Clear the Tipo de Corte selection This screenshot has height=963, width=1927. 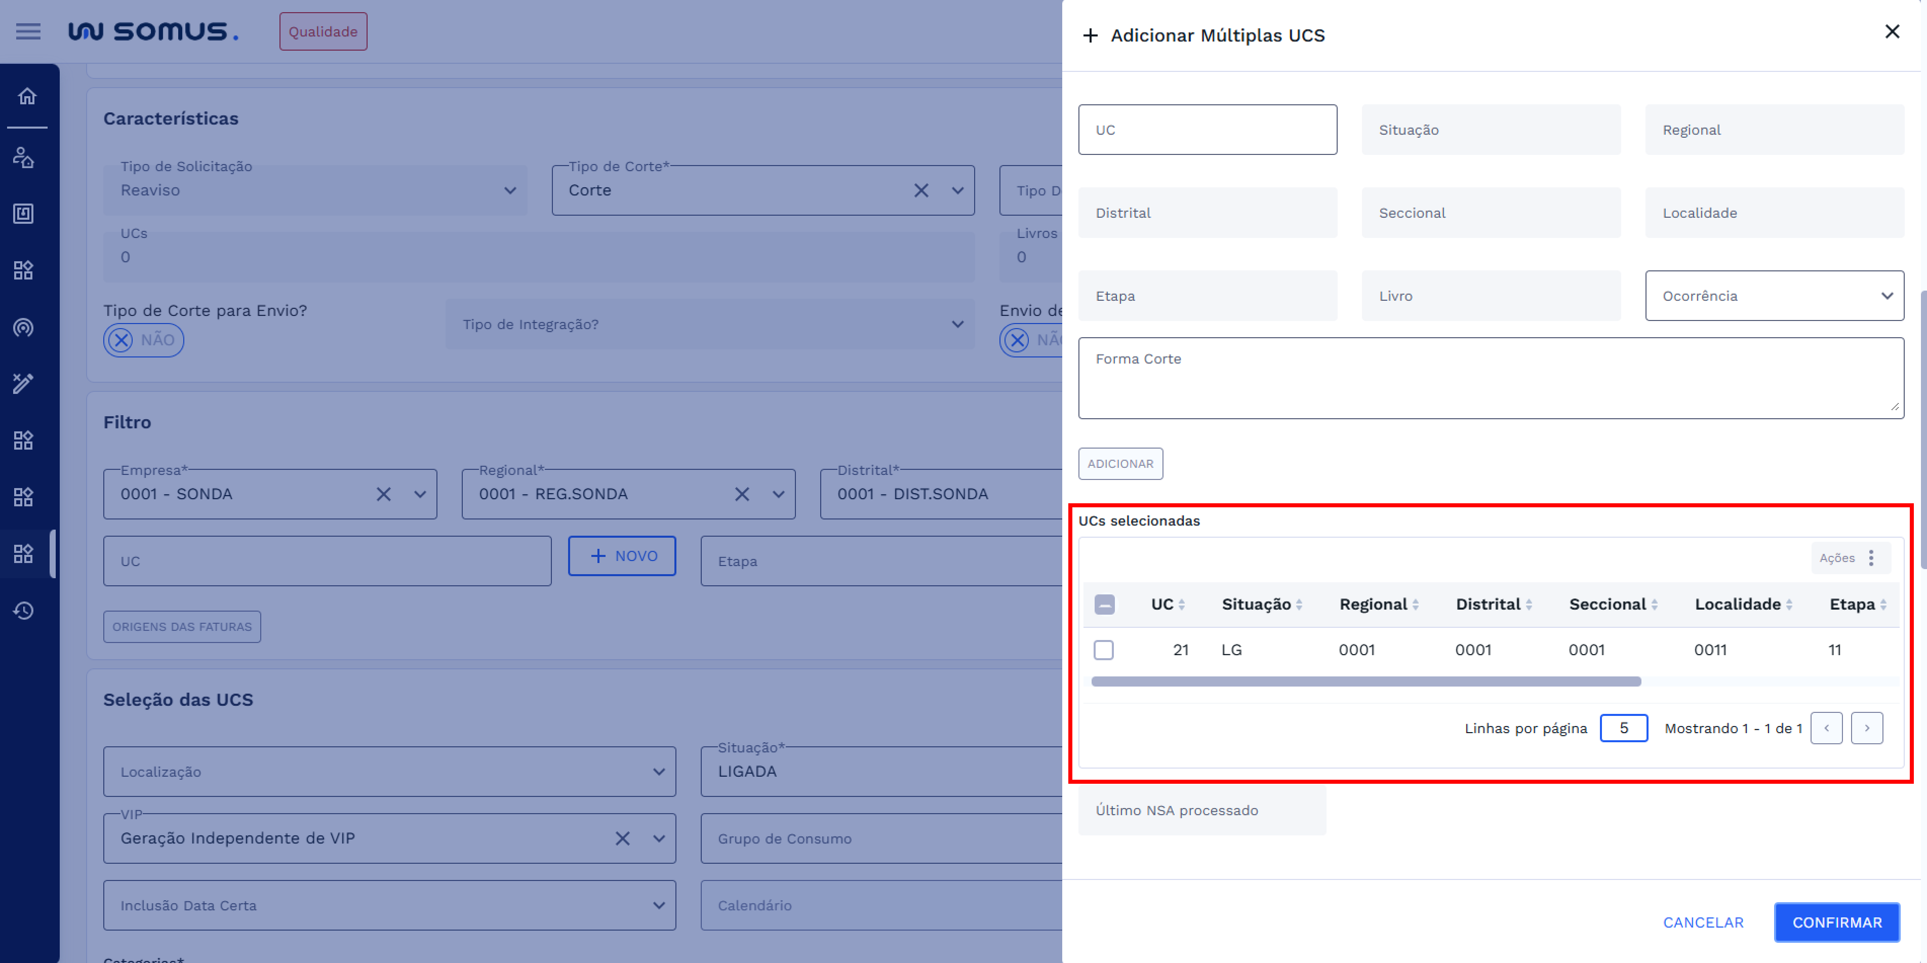coord(921,191)
